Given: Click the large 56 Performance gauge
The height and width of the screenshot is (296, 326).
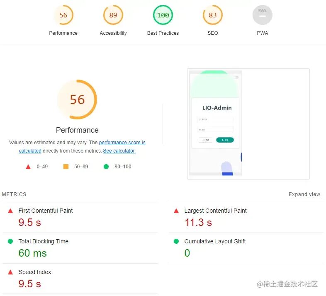Looking at the screenshot, I should (x=77, y=99).
